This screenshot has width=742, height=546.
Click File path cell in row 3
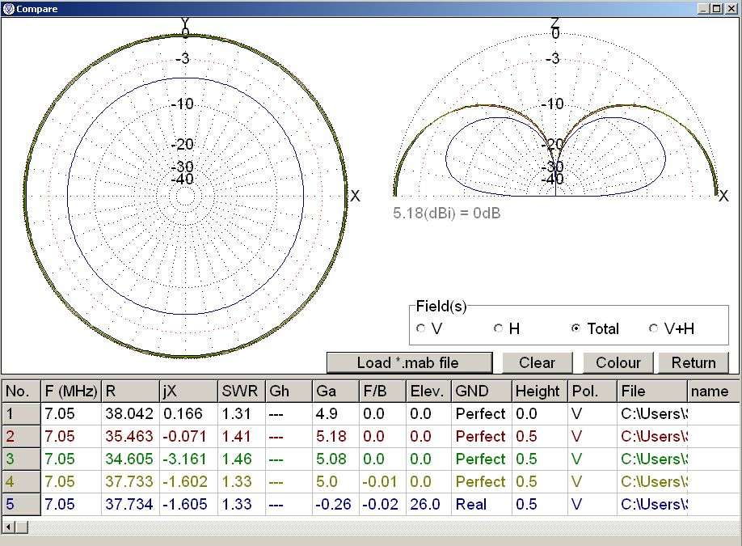651,459
